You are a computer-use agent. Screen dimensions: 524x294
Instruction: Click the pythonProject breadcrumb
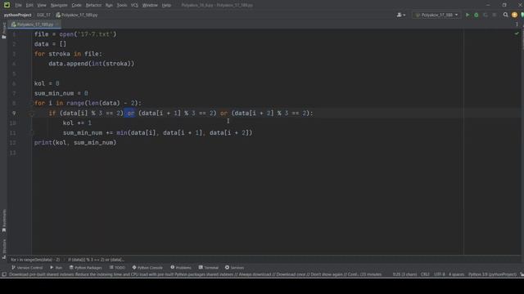[18, 15]
